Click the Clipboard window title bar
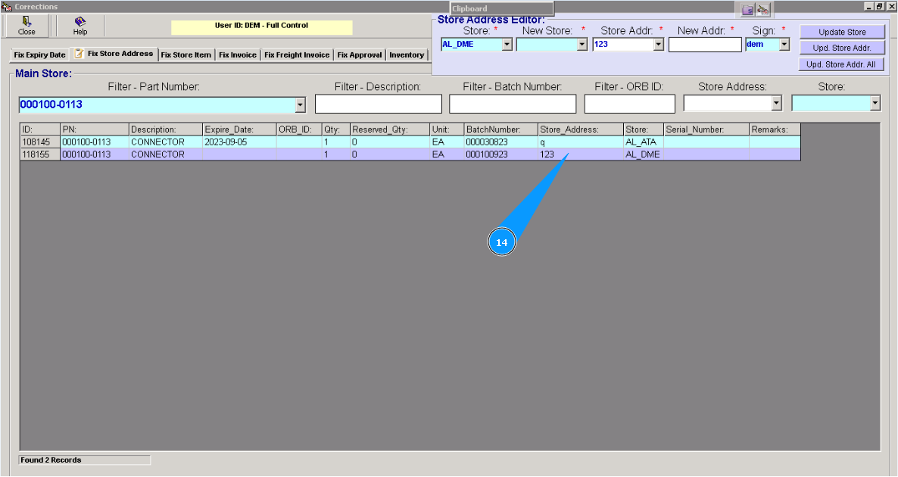Image resolution: width=898 pixels, height=477 pixels. click(502, 8)
